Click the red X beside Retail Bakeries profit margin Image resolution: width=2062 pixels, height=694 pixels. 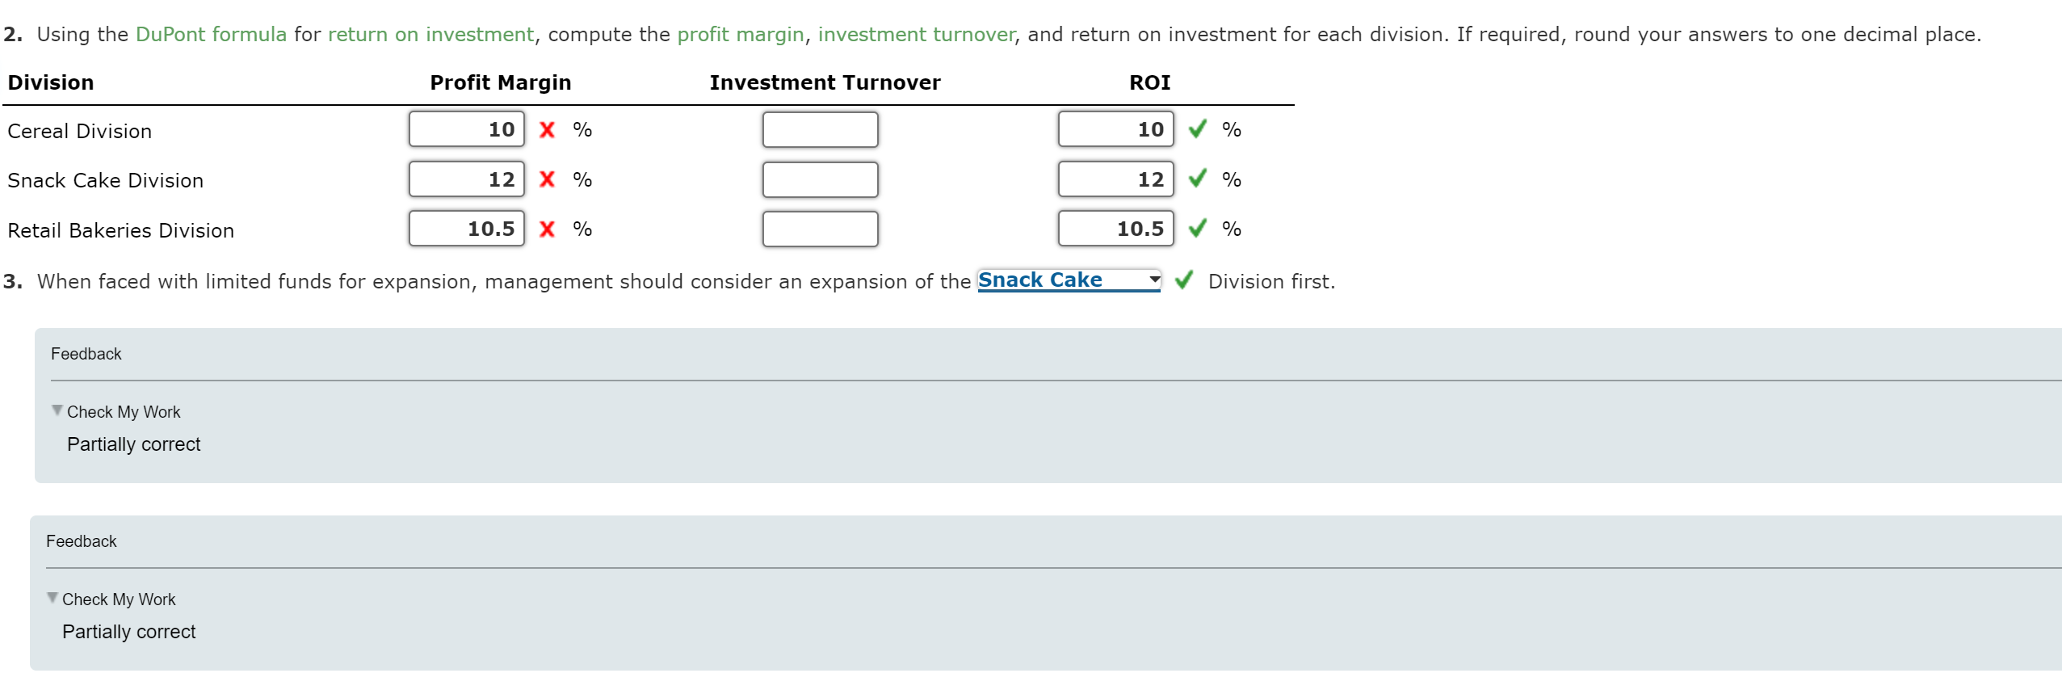tap(546, 229)
